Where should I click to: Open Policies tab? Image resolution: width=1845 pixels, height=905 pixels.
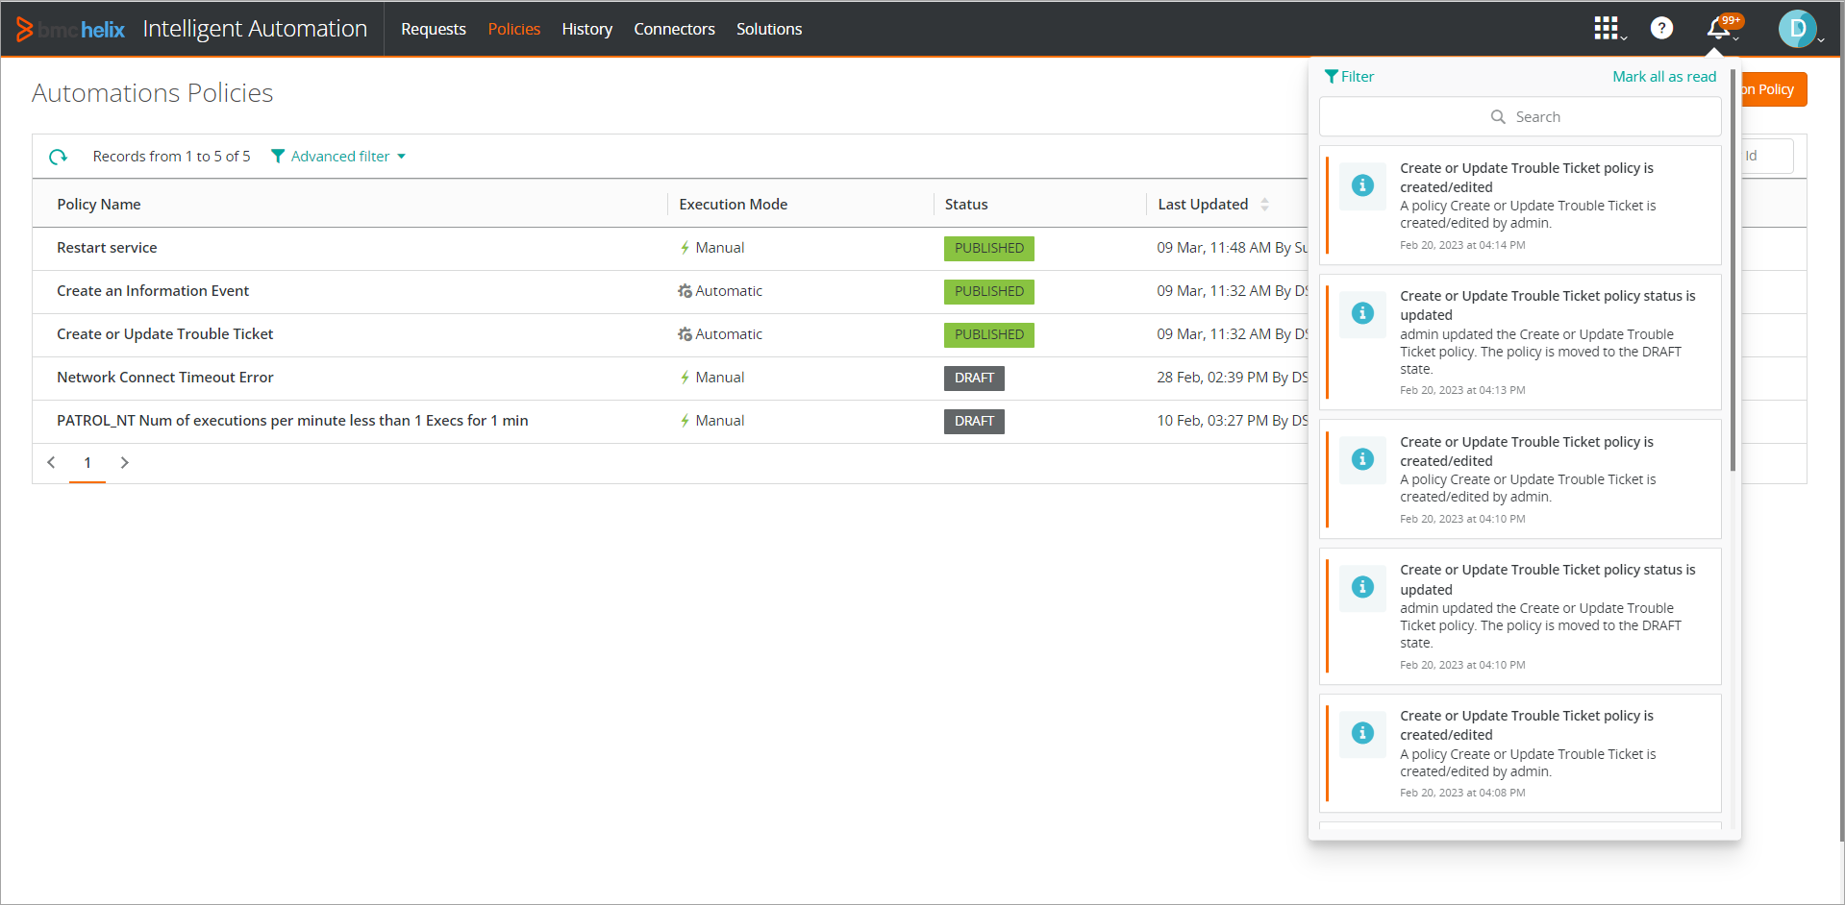tap(514, 29)
